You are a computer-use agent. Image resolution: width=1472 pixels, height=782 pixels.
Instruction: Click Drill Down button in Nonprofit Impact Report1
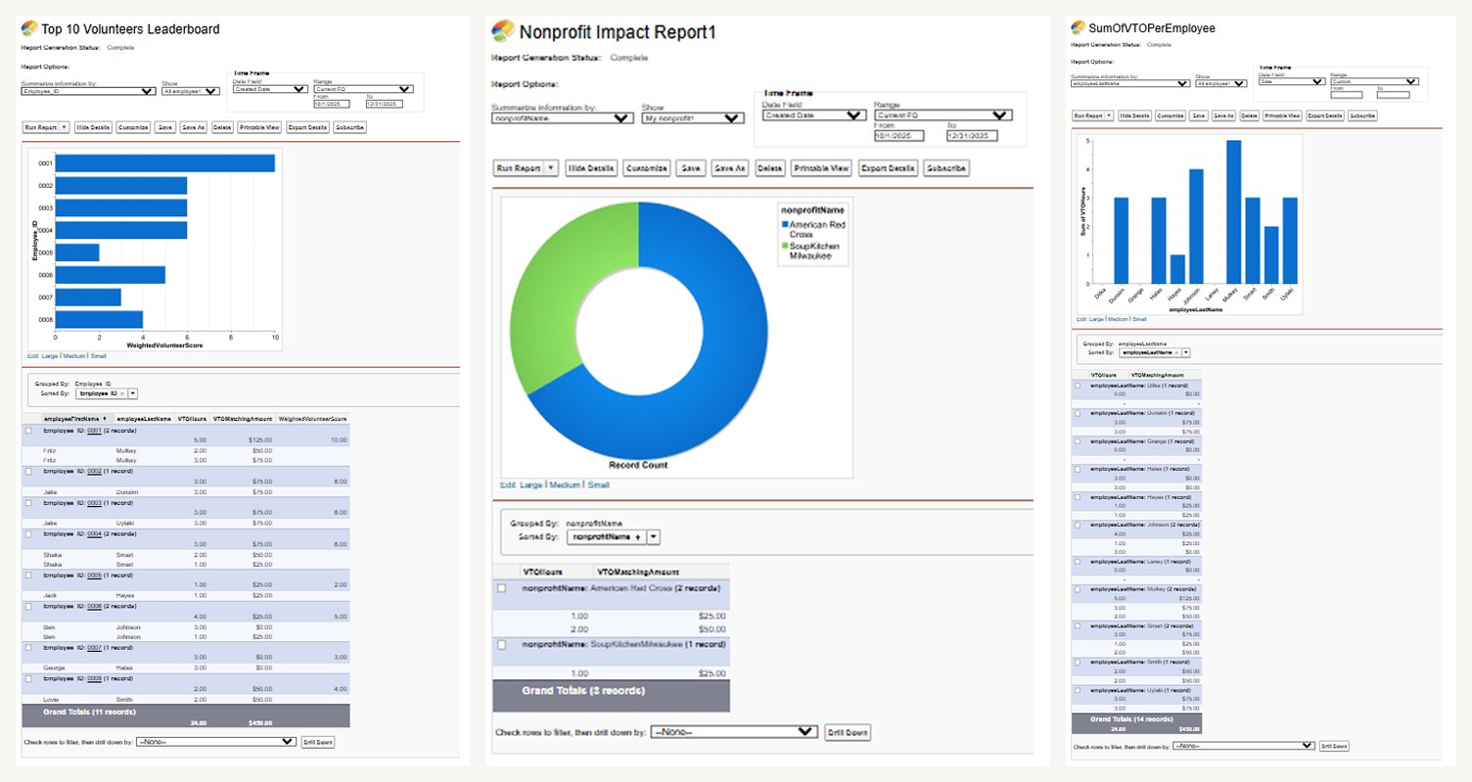pyautogui.click(x=847, y=732)
